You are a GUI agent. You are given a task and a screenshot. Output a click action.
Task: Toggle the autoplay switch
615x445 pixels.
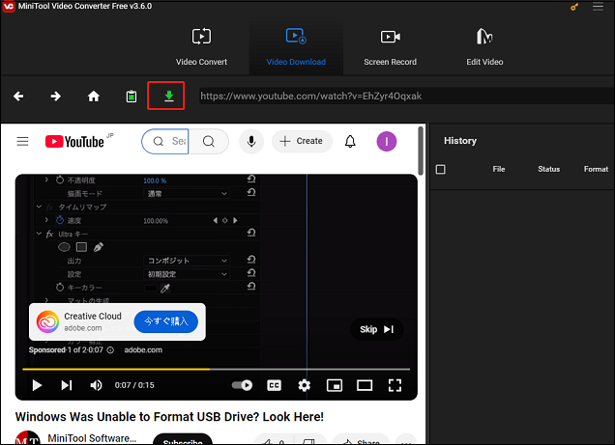click(x=242, y=385)
